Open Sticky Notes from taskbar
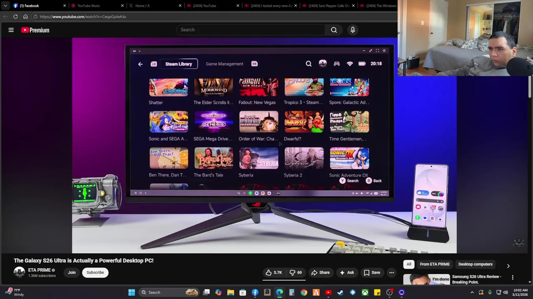The height and width of the screenshot is (299, 533). point(377,292)
